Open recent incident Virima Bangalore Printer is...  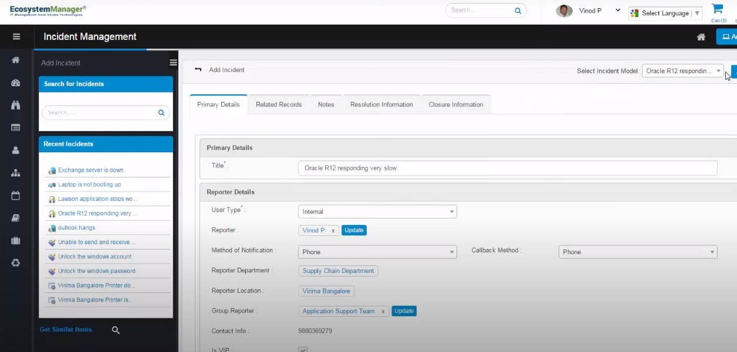(95, 300)
